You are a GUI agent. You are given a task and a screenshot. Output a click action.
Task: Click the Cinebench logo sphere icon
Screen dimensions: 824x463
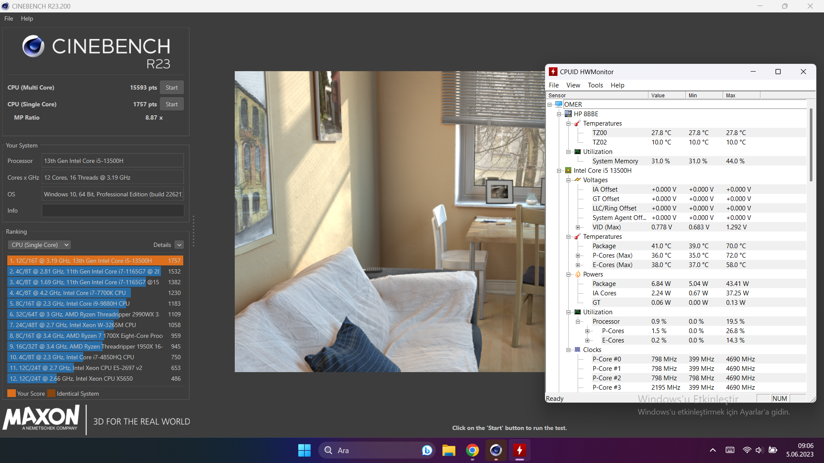(33, 46)
